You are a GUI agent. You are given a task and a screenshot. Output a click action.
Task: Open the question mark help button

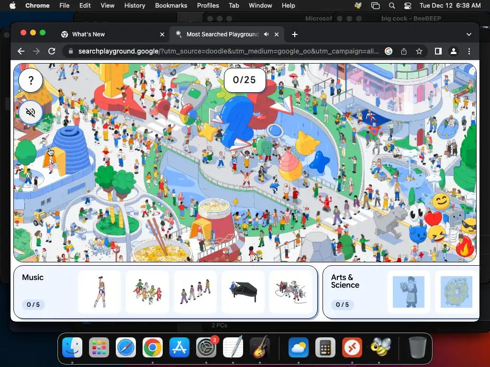31,80
